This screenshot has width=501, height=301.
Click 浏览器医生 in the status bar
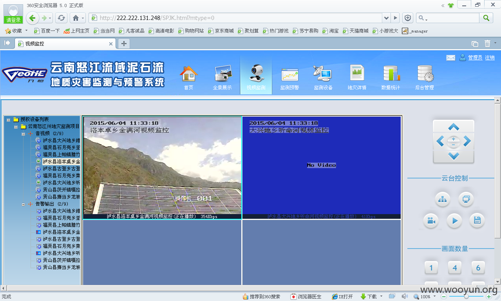[x=306, y=297]
